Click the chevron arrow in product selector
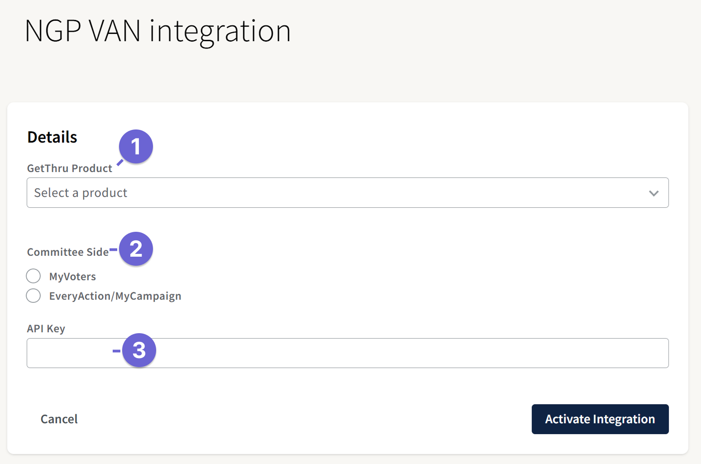The width and height of the screenshot is (701, 464). tap(653, 193)
